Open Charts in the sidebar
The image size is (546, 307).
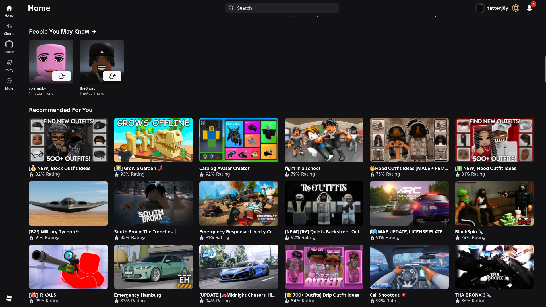(9, 29)
